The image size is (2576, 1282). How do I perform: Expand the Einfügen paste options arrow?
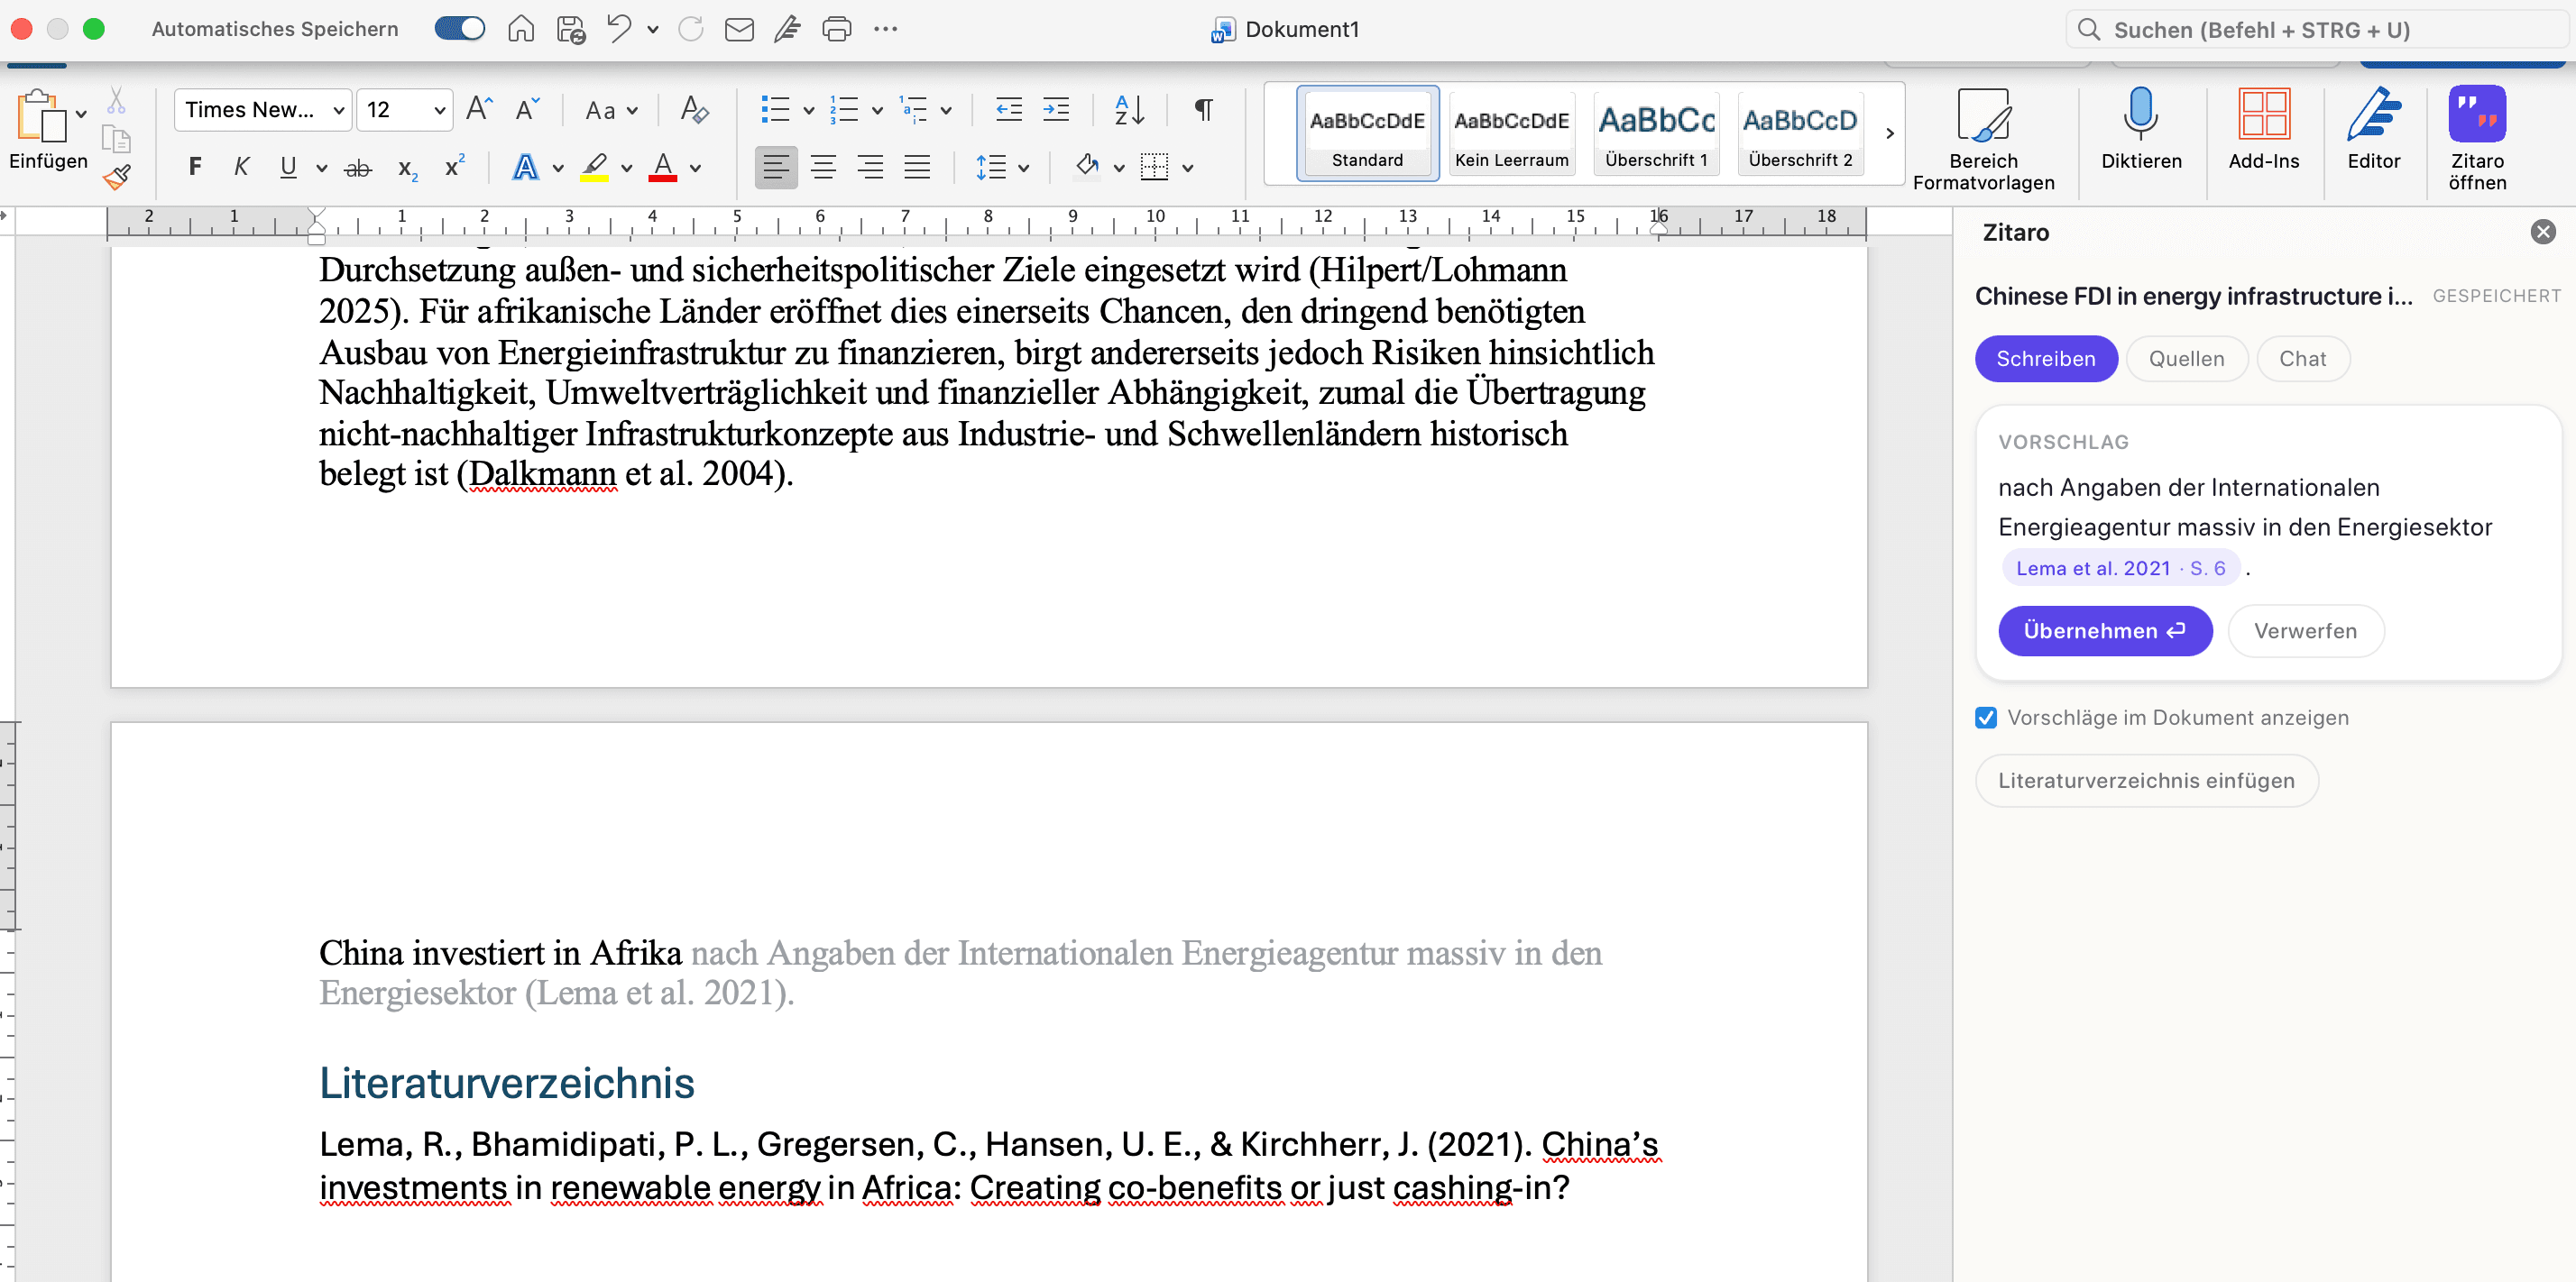click(82, 113)
